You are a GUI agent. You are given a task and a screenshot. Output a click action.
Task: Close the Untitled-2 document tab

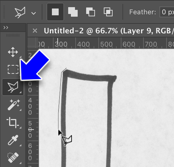(x=35, y=31)
